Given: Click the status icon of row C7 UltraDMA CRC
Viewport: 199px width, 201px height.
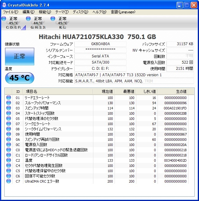Looking at the screenshot, I should (9, 181).
